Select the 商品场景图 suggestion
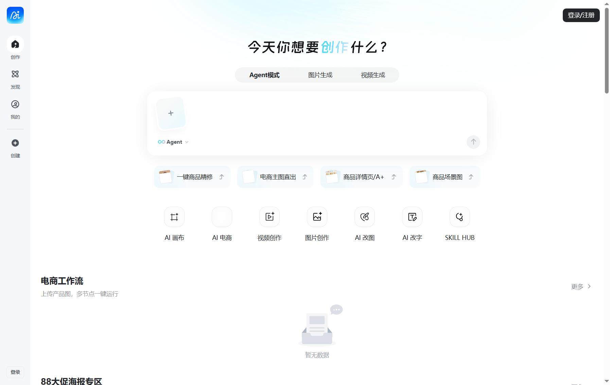This screenshot has height=385, width=610. pyautogui.click(x=445, y=177)
